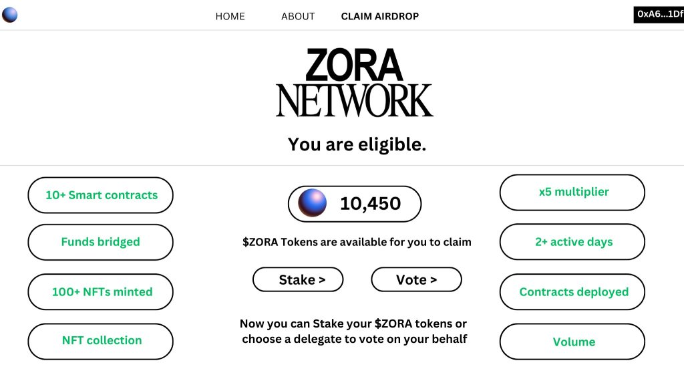Open the Stake option
Viewport: 684px width, 385px height.
pos(298,279)
